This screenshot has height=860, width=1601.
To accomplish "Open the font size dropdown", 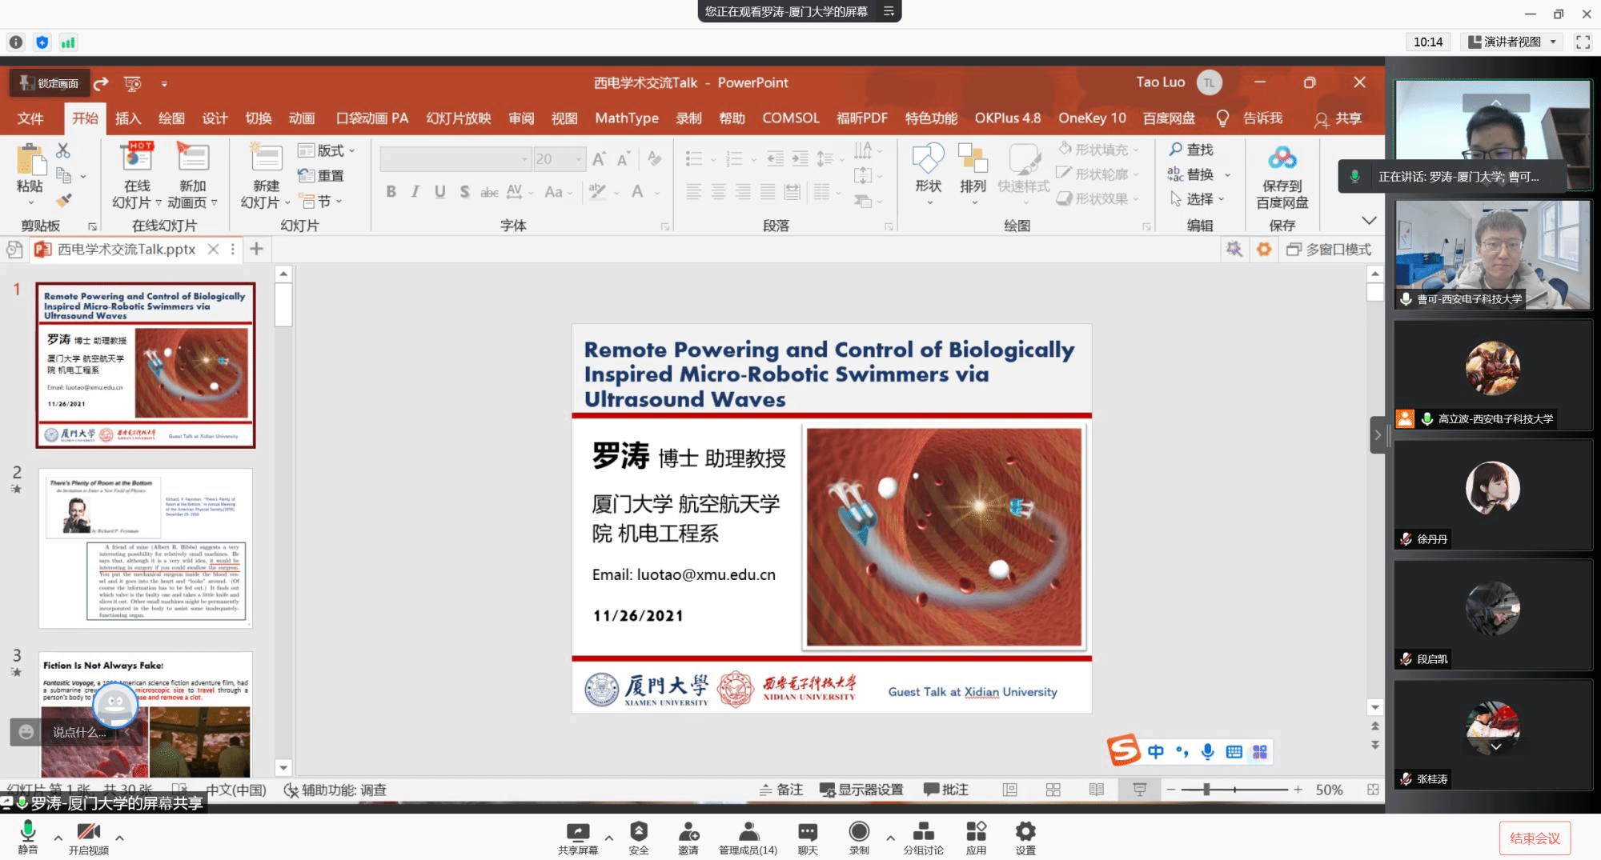I will 578,159.
